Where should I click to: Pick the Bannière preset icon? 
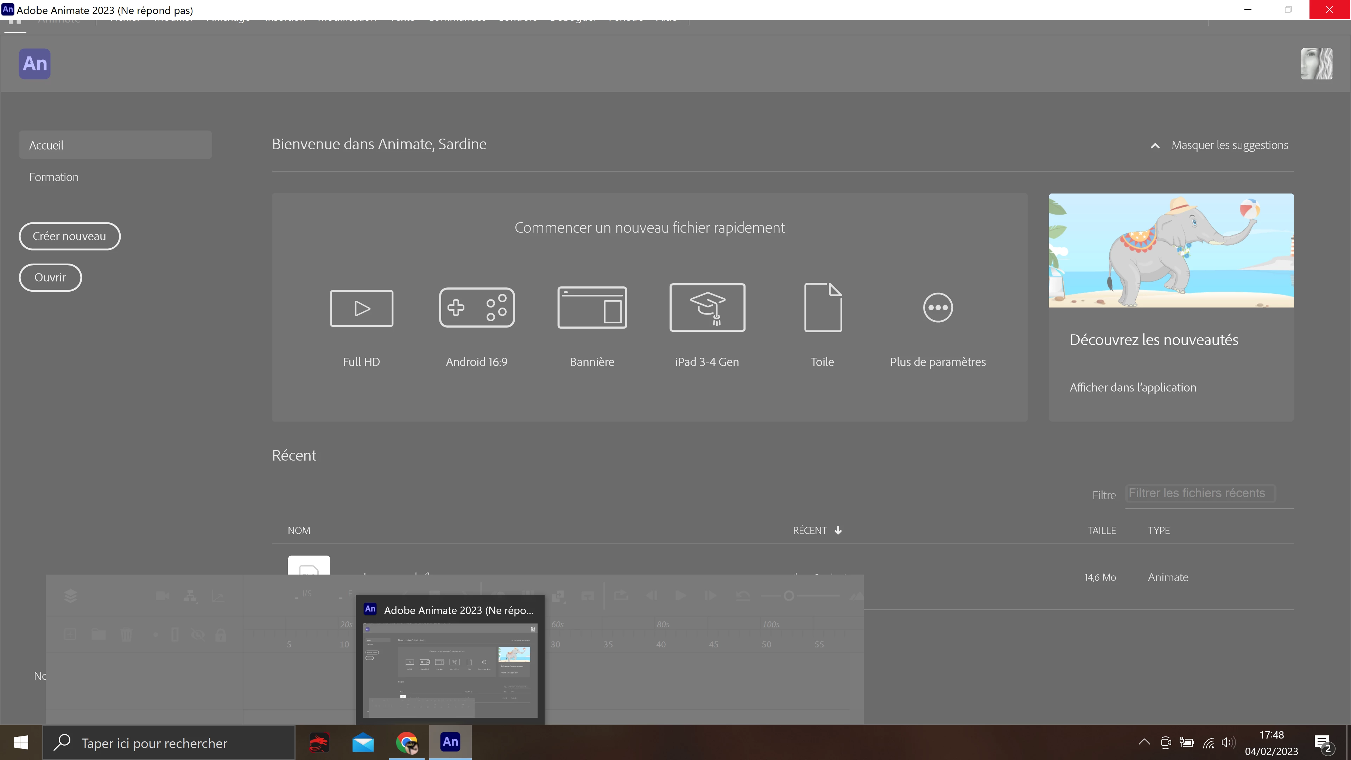[591, 308]
